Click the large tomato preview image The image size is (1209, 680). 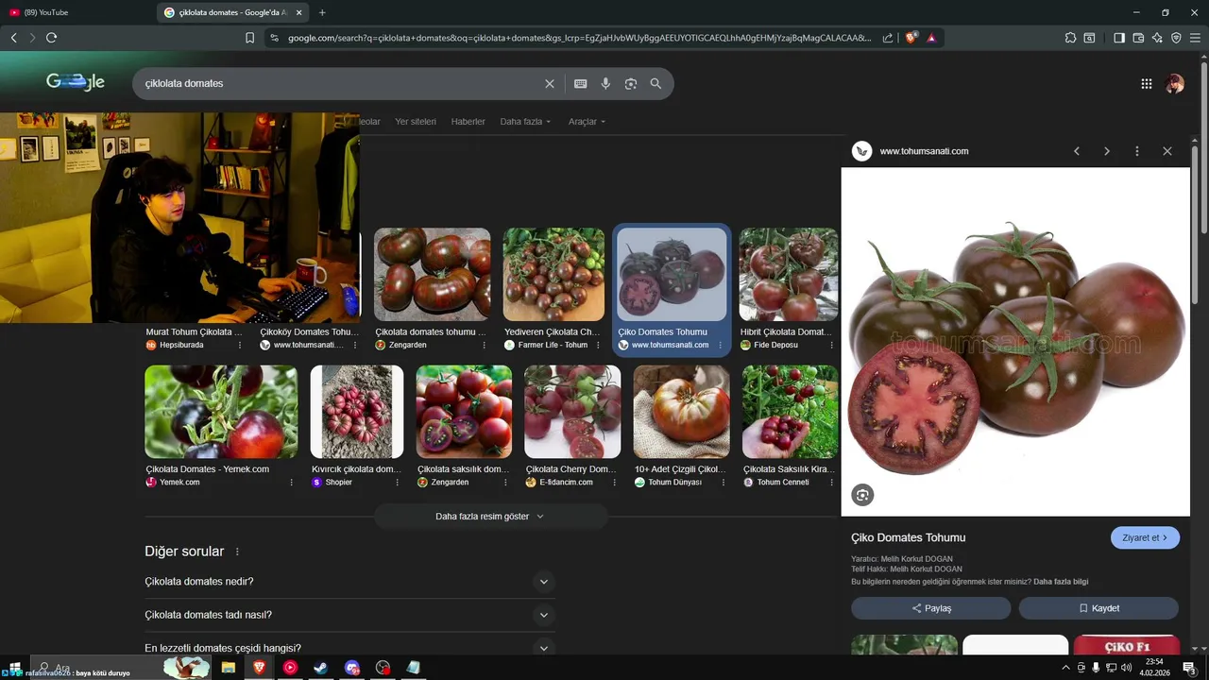point(1015,342)
